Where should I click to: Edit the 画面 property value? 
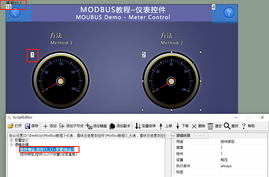point(243,148)
